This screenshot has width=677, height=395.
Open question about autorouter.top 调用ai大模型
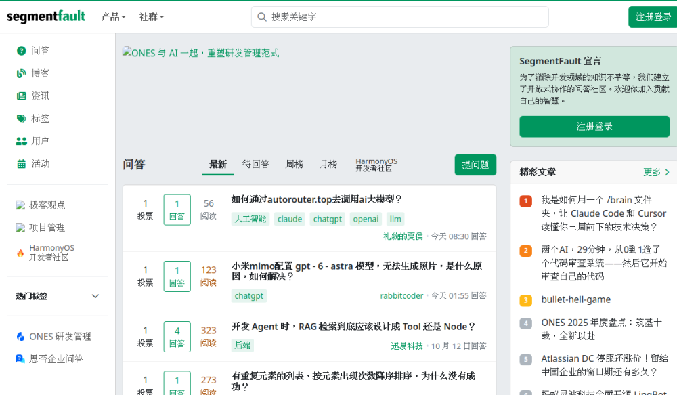point(317,199)
